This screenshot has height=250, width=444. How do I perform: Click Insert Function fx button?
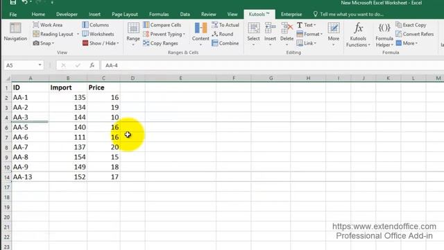pos(92,65)
